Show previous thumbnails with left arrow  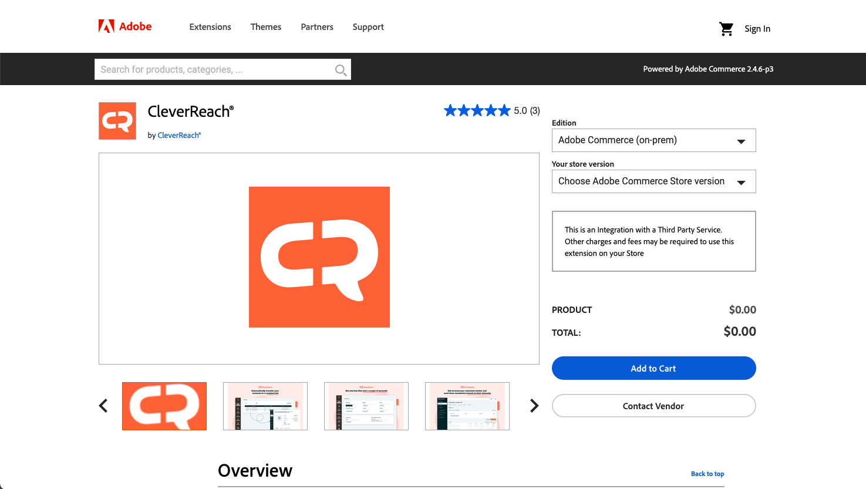103,406
